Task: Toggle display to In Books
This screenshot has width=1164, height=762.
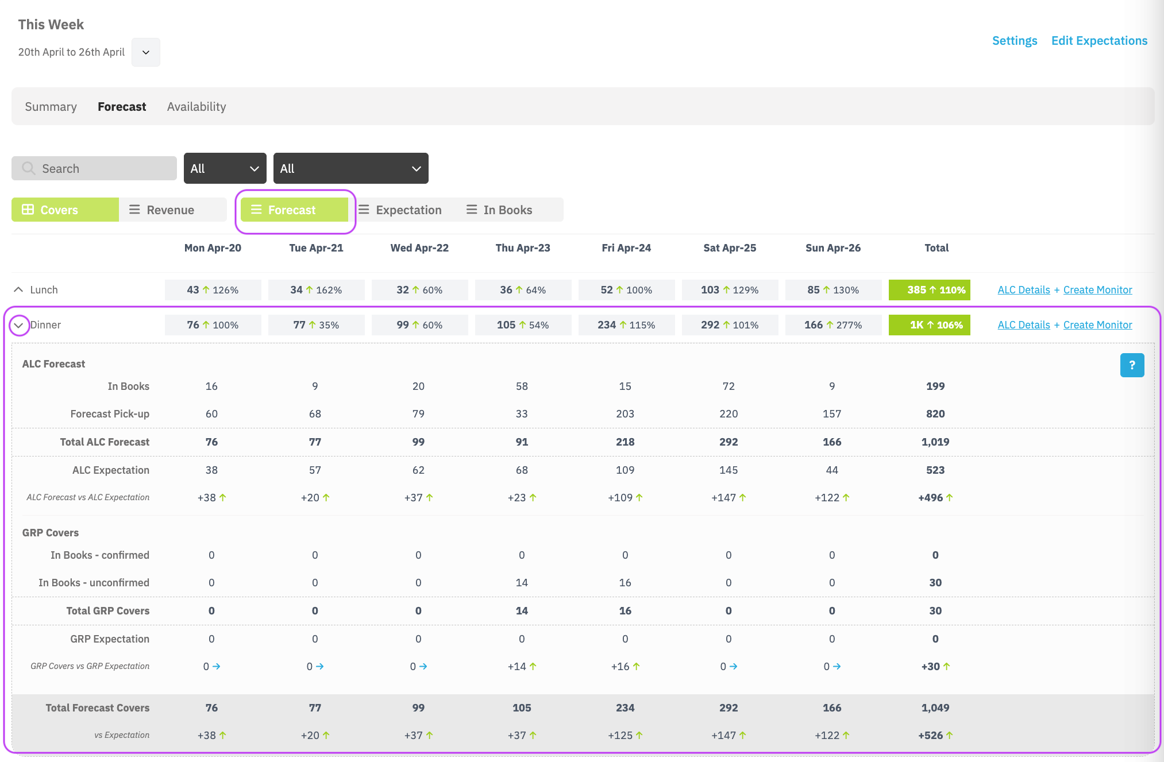Action: 508,210
